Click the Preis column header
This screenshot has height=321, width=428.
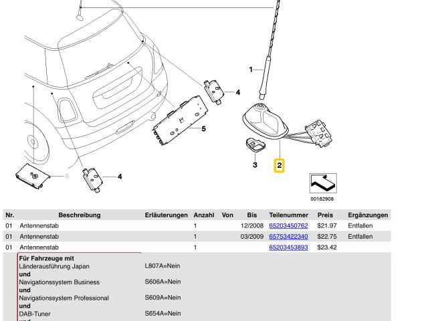pos(326,215)
